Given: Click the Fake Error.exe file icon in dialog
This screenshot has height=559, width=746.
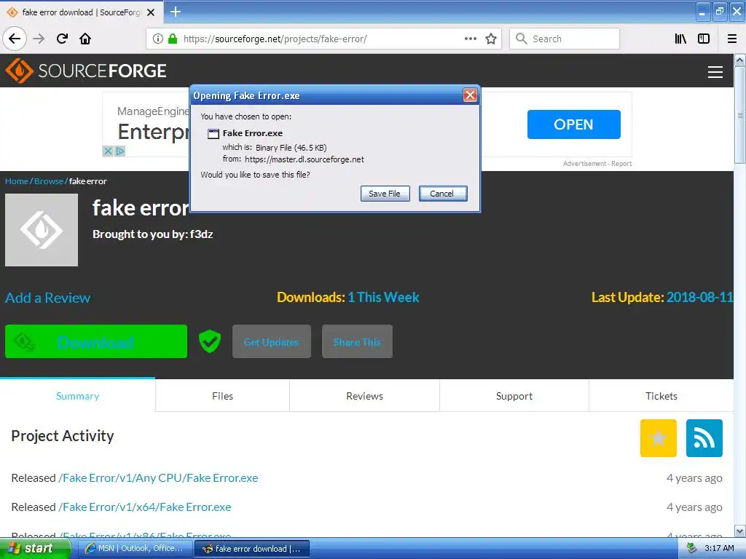Looking at the screenshot, I should click(213, 134).
